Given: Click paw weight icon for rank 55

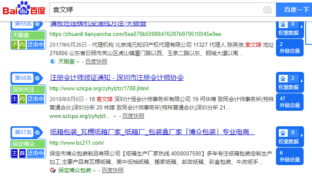Looking at the screenshot, I should [x=283, y=24].
